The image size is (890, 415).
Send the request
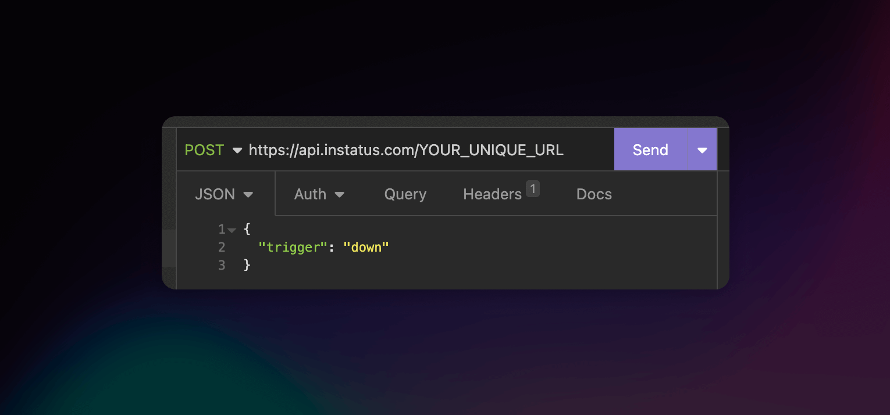tap(650, 150)
